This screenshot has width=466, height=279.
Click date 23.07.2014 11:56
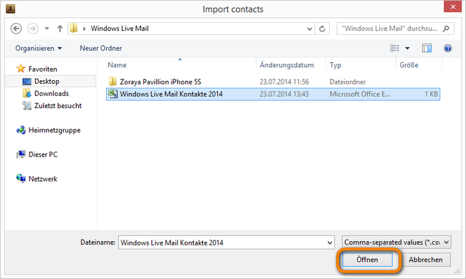(284, 82)
